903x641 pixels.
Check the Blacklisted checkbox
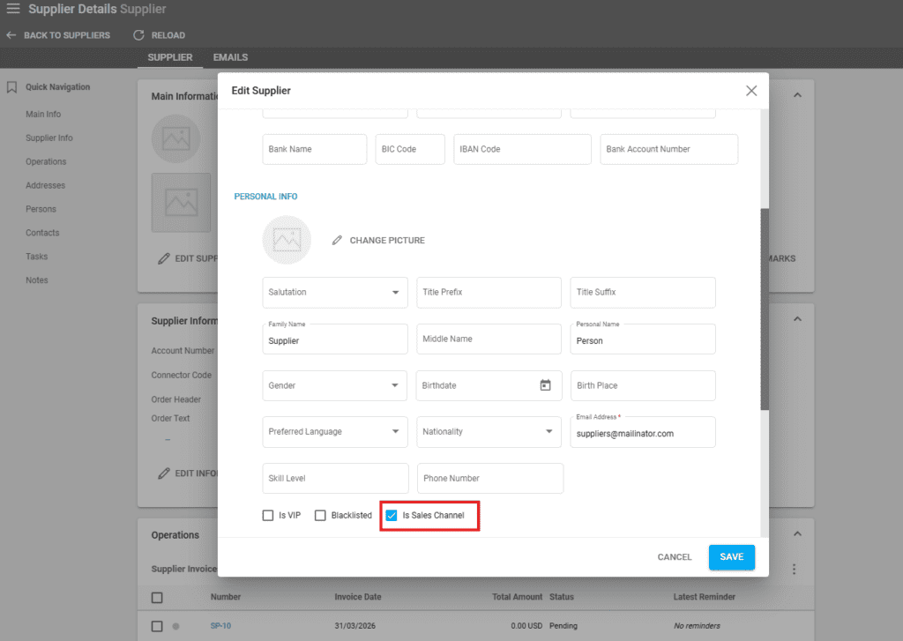(321, 516)
